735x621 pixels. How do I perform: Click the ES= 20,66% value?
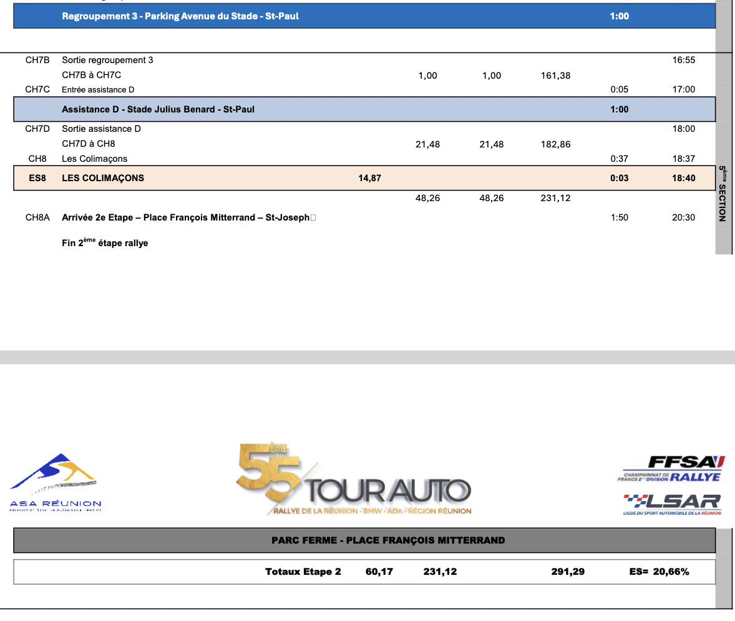coord(660,572)
